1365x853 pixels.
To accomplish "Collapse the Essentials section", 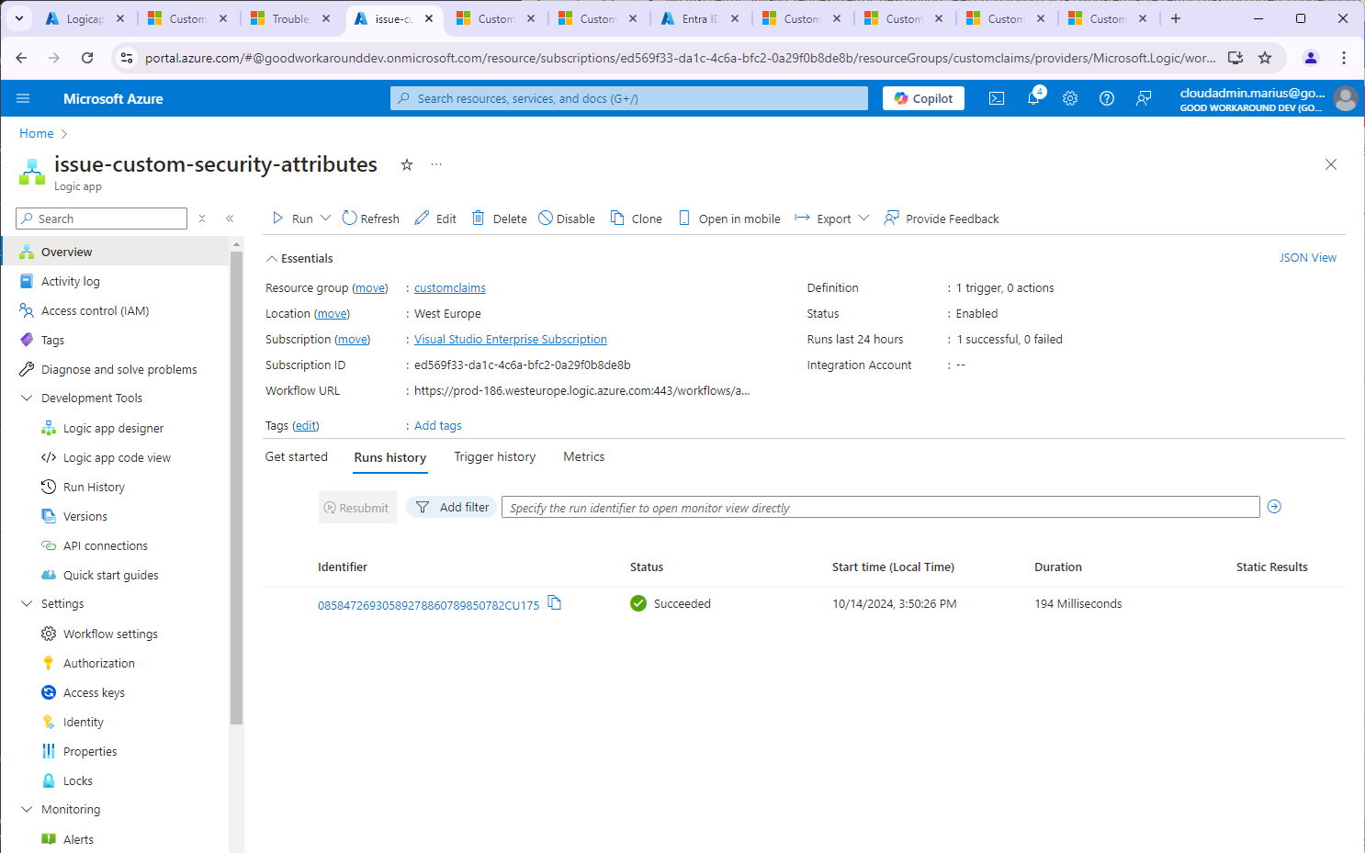I will 272,259.
